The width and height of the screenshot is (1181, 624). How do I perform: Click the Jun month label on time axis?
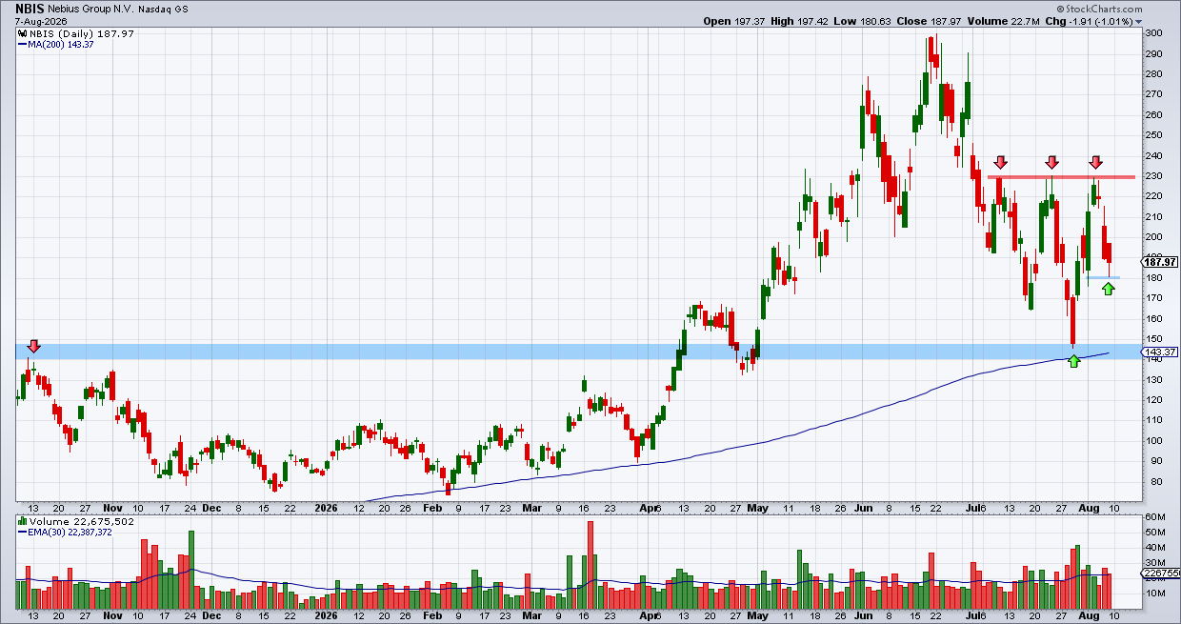863,509
